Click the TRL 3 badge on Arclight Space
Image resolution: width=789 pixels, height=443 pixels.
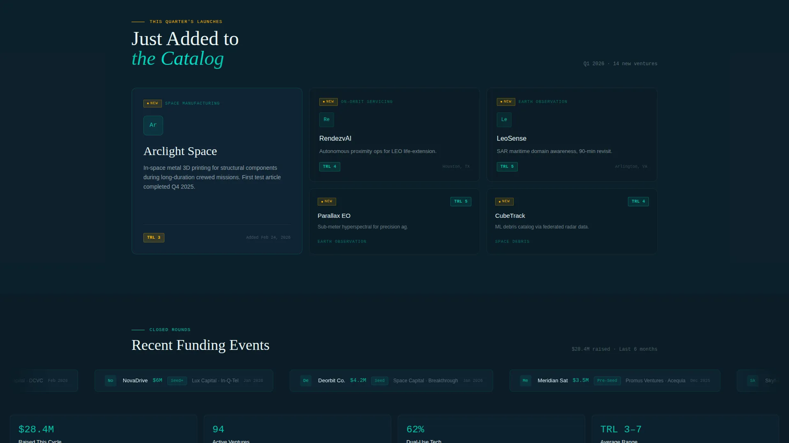coord(154,237)
